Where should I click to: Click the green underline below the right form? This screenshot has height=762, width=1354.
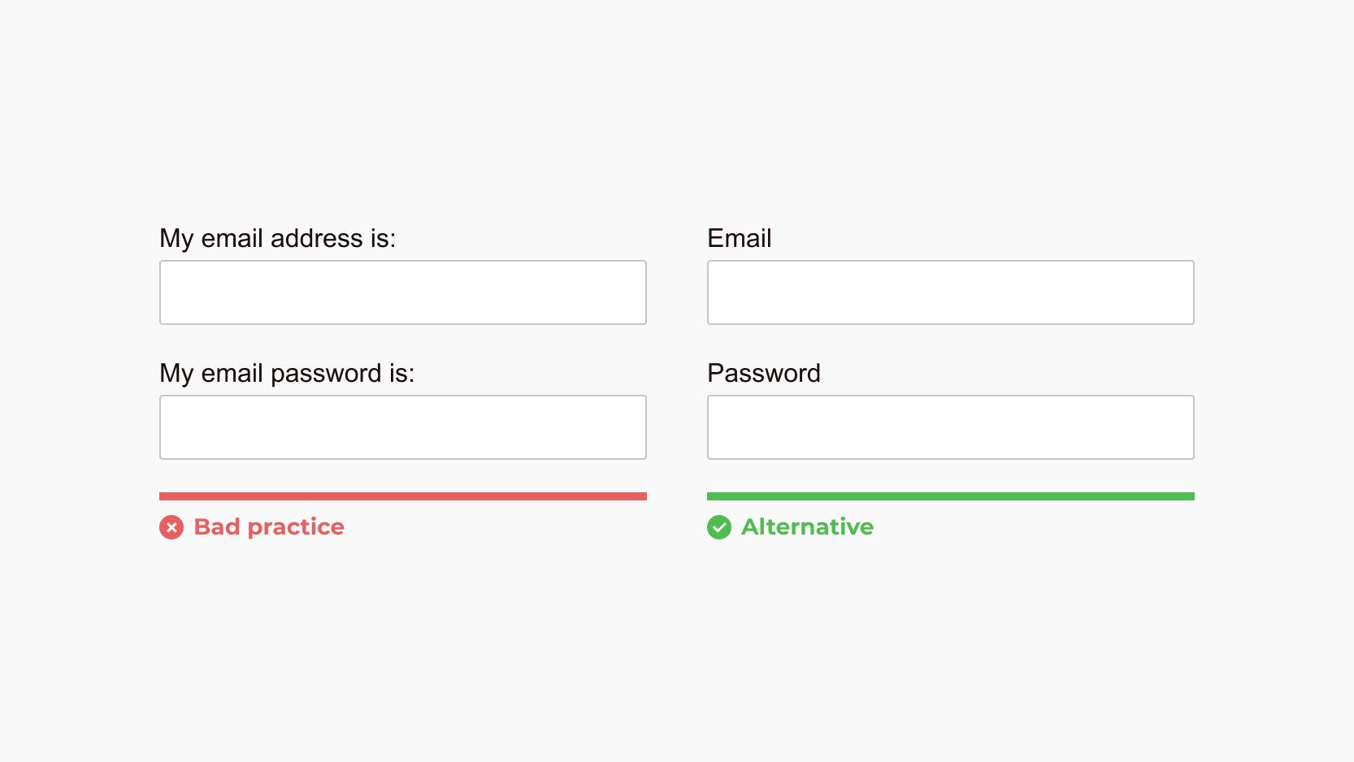949,495
